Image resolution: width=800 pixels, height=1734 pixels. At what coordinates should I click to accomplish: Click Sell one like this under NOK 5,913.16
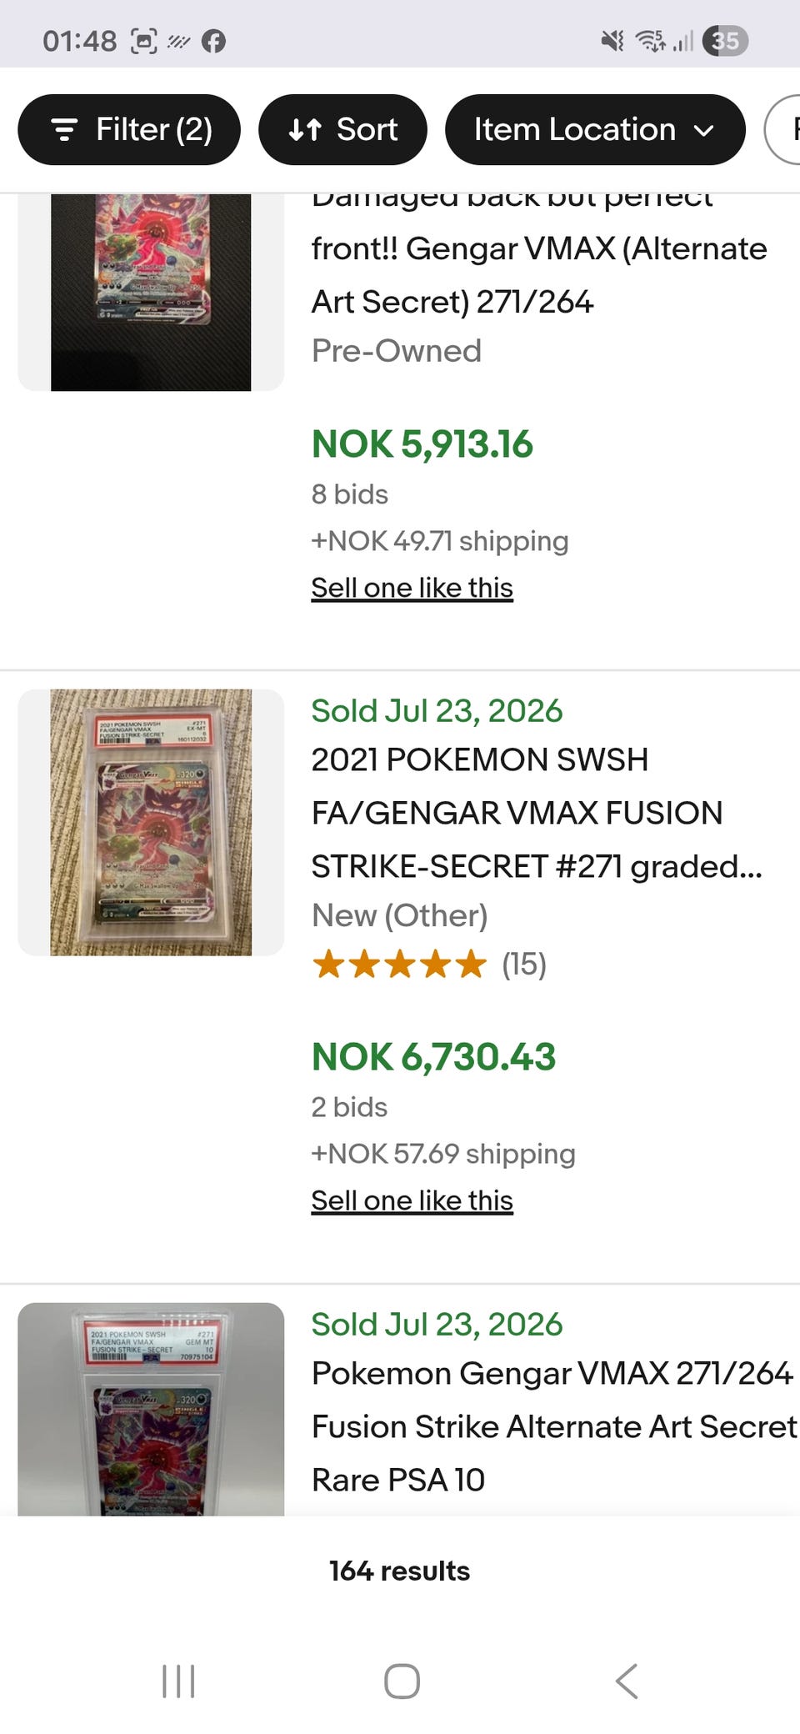coord(412,588)
